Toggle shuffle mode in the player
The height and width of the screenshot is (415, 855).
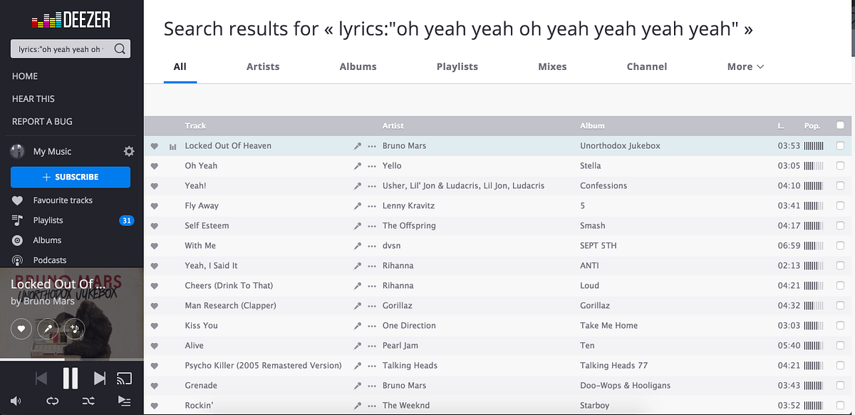(x=88, y=401)
